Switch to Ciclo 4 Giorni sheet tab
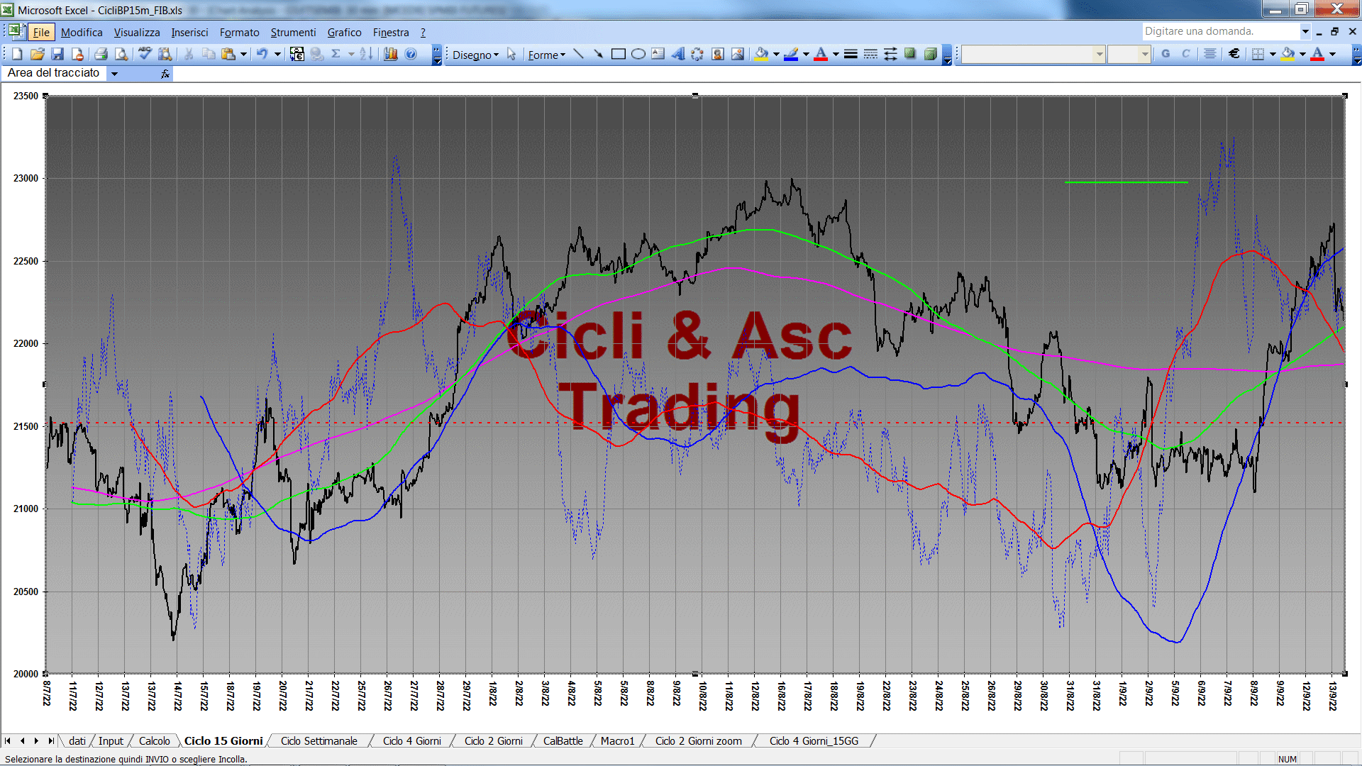Screen dimensions: 1362x766 coord(412,740)
